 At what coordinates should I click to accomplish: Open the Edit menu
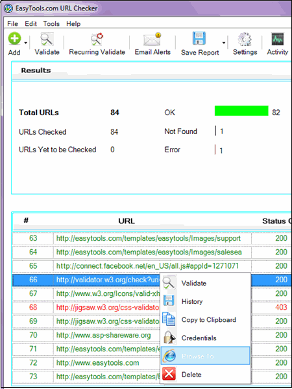pos(30,24)
